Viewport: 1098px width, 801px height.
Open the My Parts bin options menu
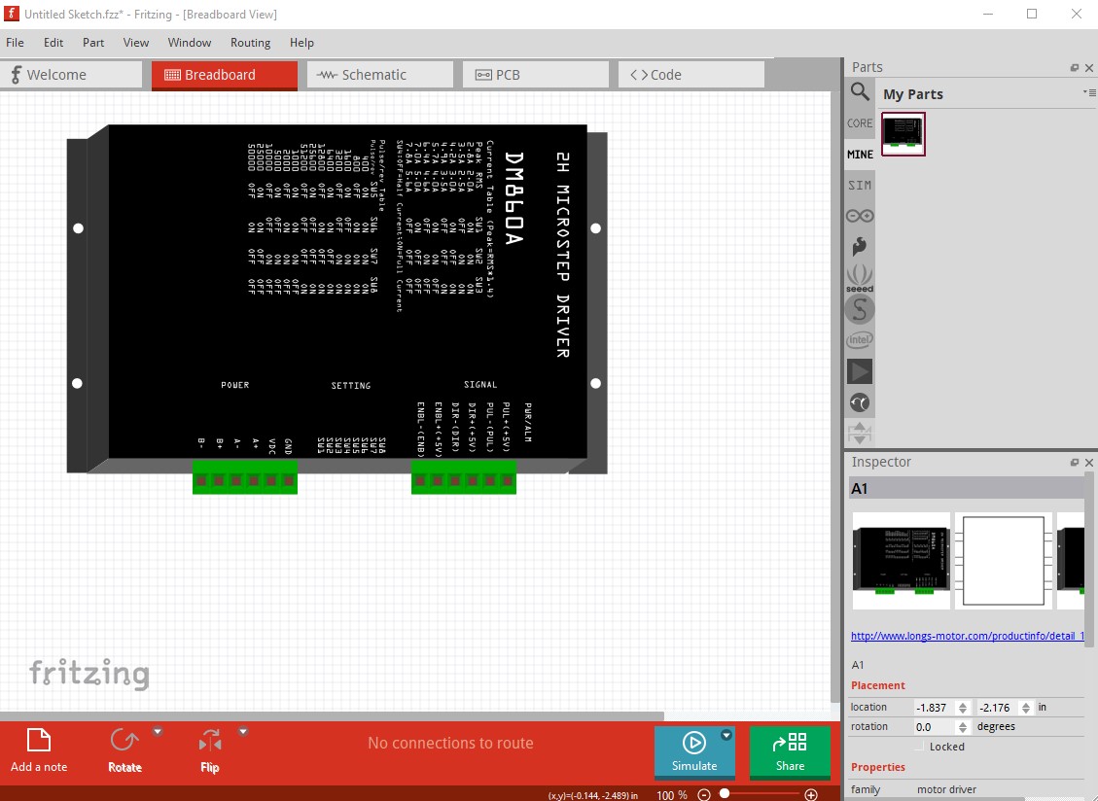pyautogui.click(x=1089, y=92)
